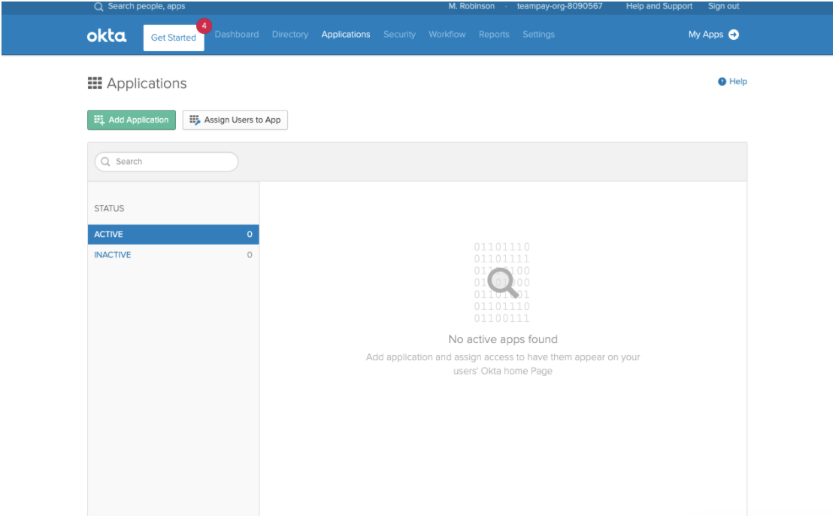Click the Assign Users to App button
This screenshot has width=836, height=516.
point(235,120)
